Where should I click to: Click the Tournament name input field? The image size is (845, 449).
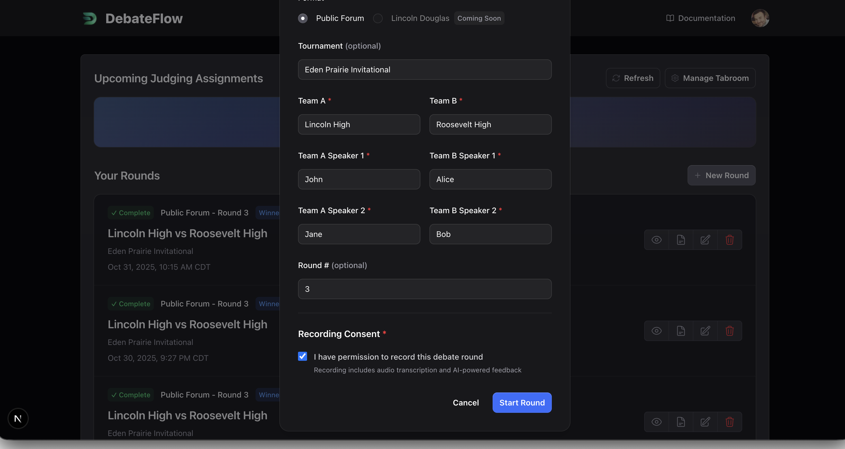tap(424, 70)
